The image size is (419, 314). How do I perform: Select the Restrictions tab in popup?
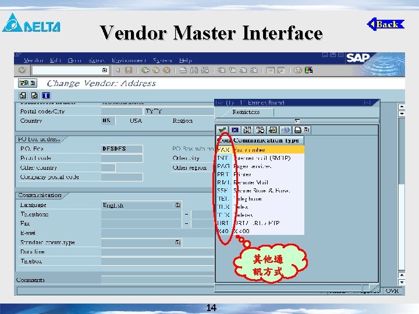(246, 112)
